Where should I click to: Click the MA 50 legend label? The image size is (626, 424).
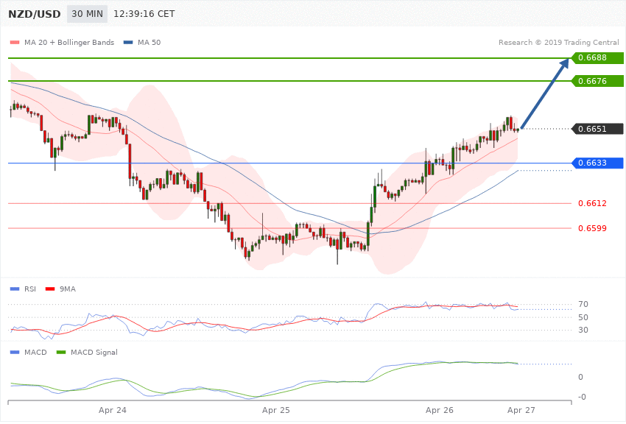149,42
